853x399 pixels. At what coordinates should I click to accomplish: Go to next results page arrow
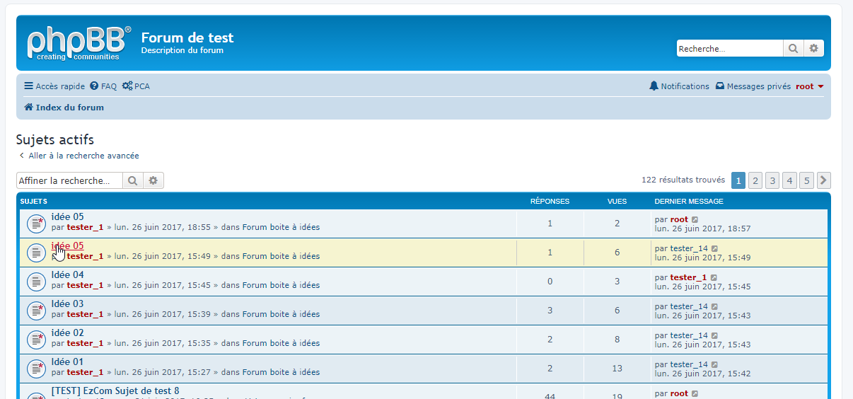(823, 180)
